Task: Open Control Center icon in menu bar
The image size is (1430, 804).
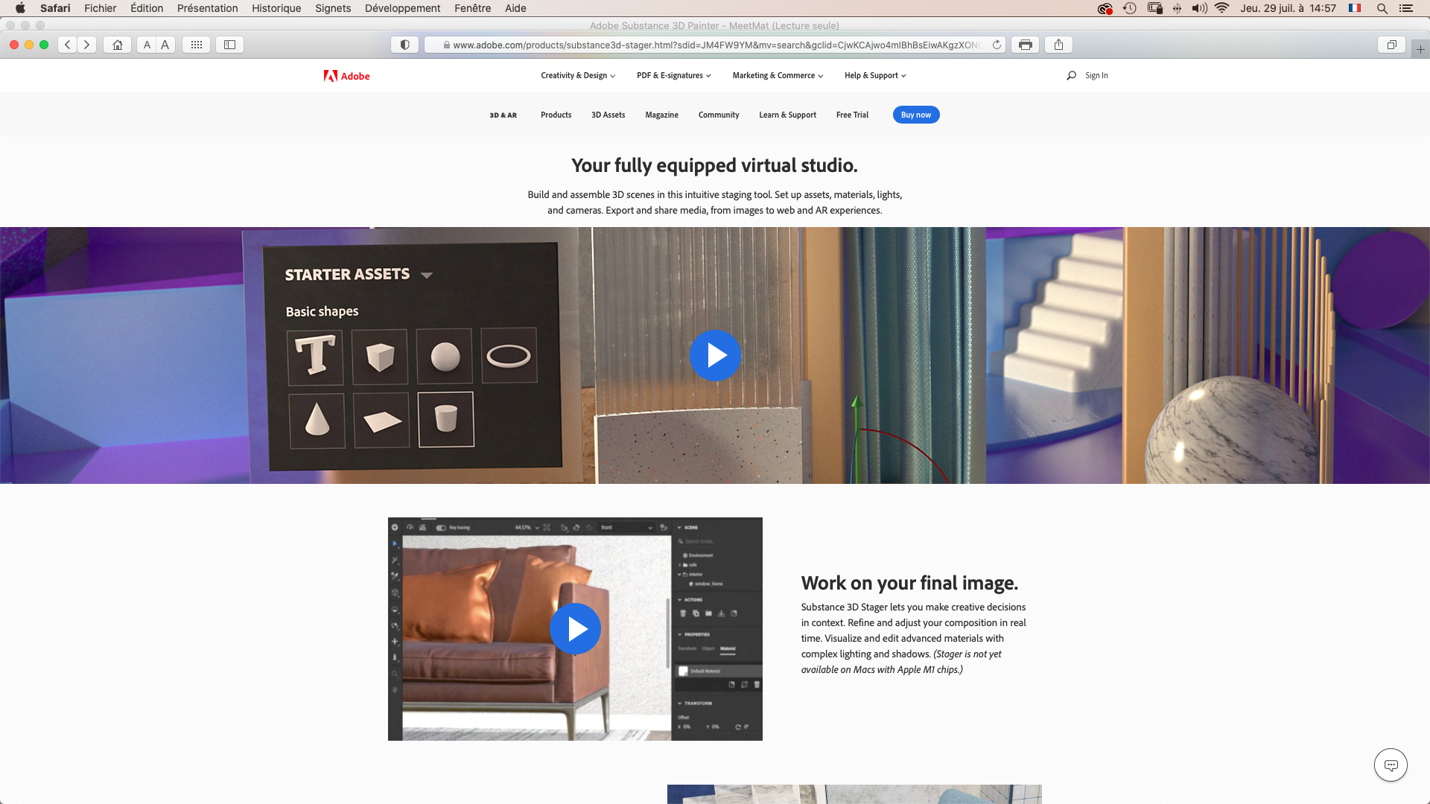Action: (1406, 8)
